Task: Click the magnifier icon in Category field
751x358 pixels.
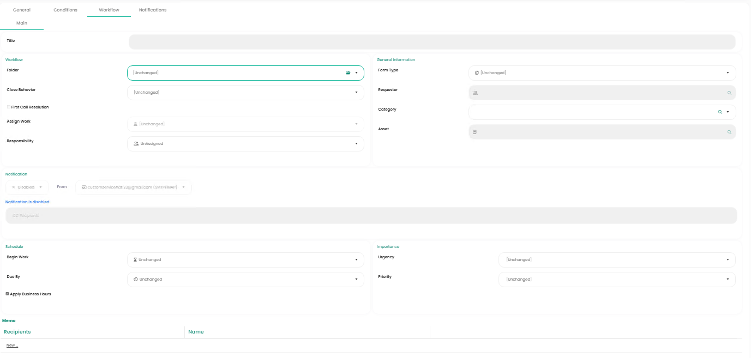Action: (720, 112)
